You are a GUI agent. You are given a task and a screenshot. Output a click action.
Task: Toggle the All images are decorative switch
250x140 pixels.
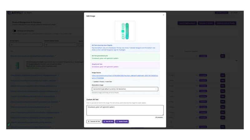[x=14, y=31]
